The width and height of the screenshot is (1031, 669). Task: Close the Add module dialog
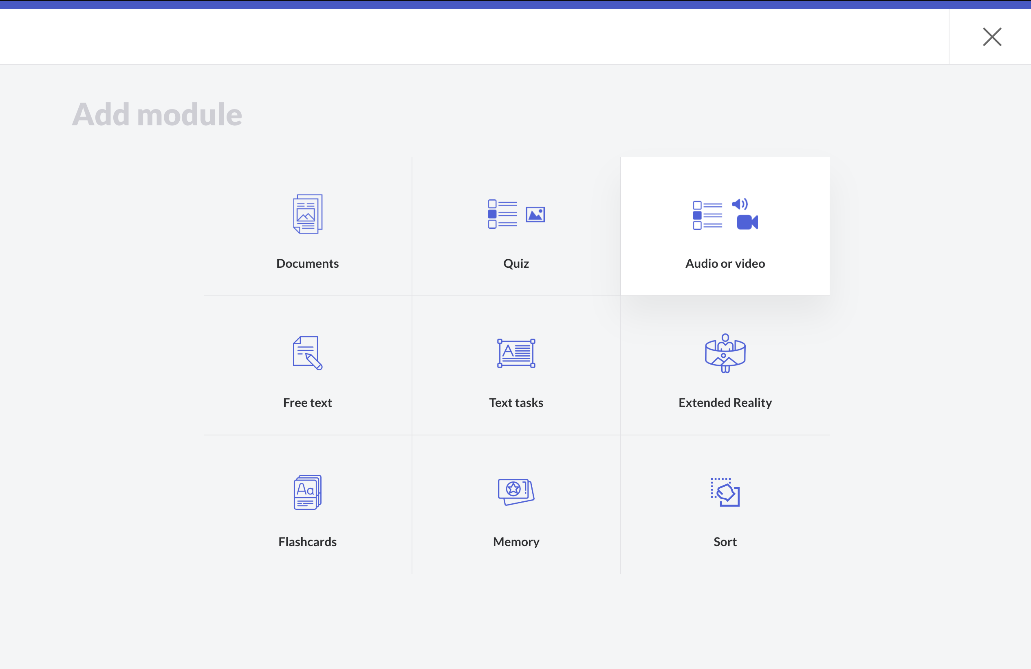[991, 37]
